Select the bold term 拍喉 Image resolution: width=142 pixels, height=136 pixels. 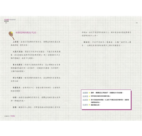(14, 107)
